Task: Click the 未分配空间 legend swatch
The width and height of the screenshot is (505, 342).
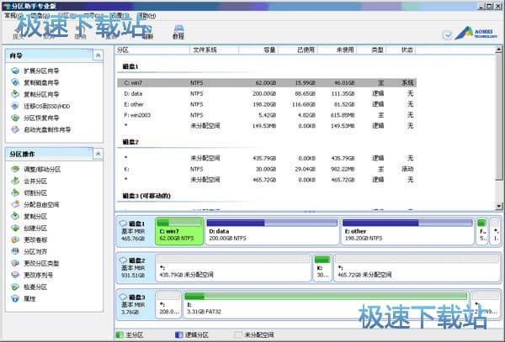Action: (x=239, y=335)
